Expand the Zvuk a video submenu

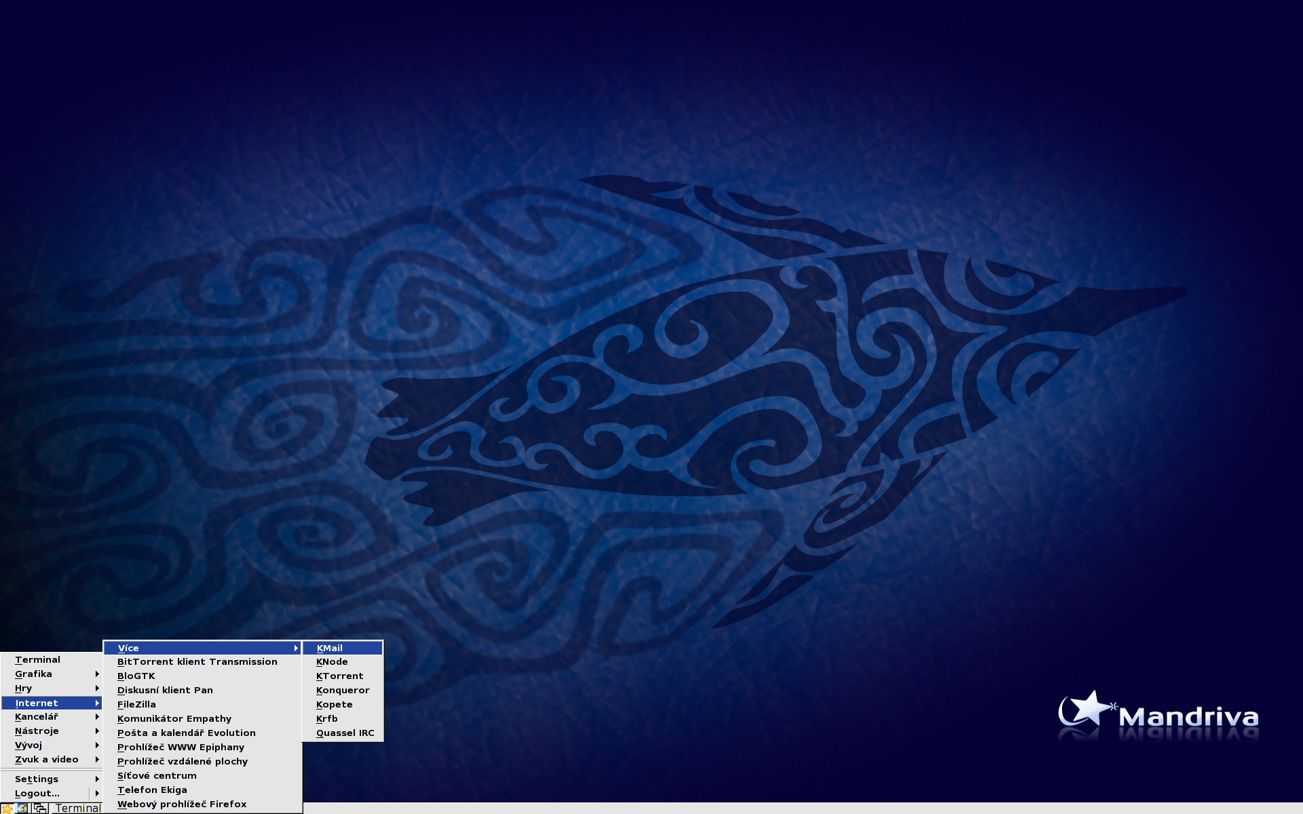(52, 759)
